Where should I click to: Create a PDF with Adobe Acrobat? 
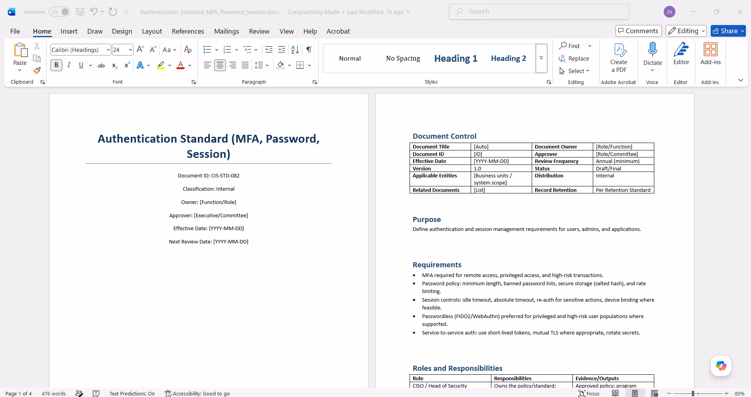(619, 58)
